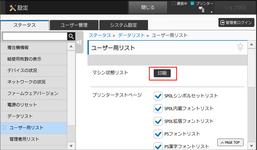Open the ユーザー管理 tab

74,25
